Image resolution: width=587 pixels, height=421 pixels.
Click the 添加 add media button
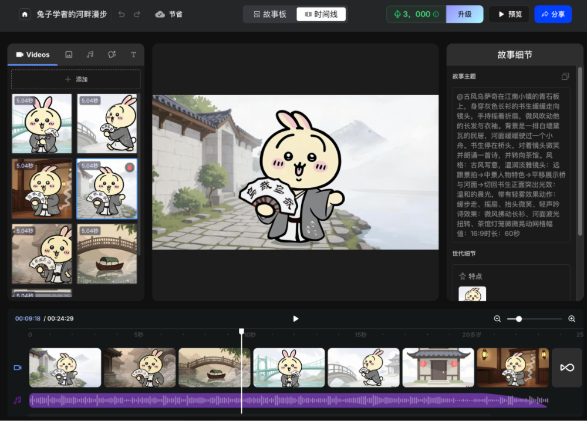click(75, 79)
